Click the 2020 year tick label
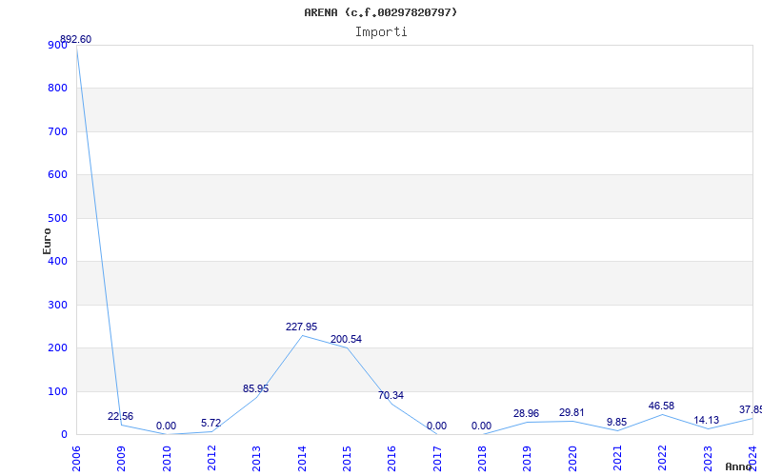 tap(572, 458)
